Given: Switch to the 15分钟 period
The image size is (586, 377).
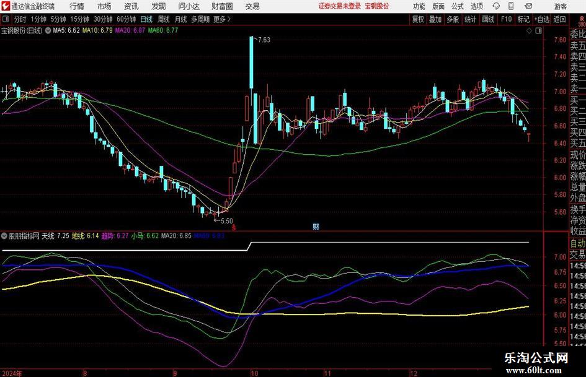Looking at the screenshot, I should point(79,19).
